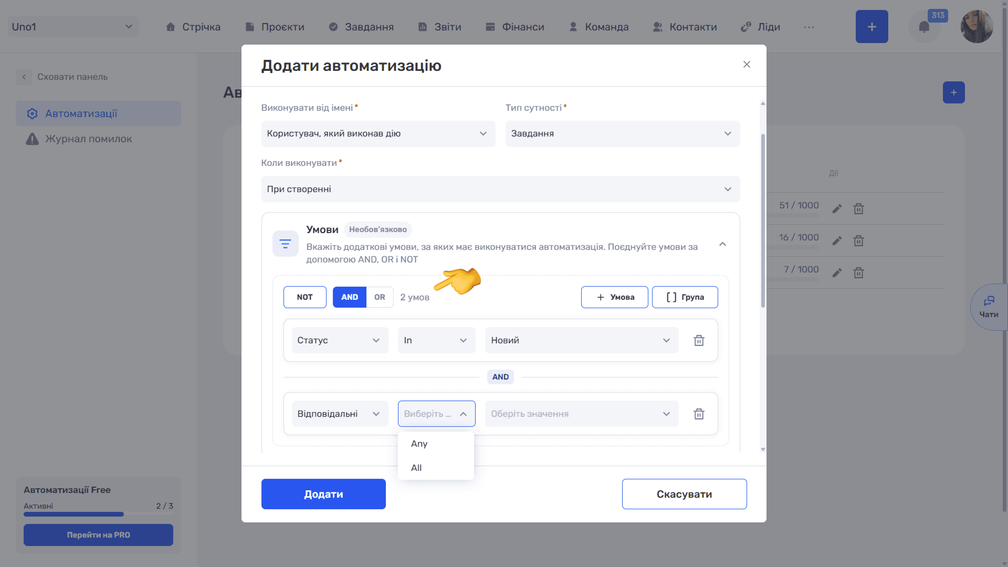Click the back arrow of Сховати панель
Screen dimensions: 1008x567
coord(24,77)
